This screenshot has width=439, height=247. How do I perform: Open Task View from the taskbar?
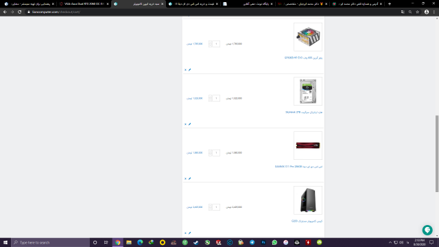(106, 242)
